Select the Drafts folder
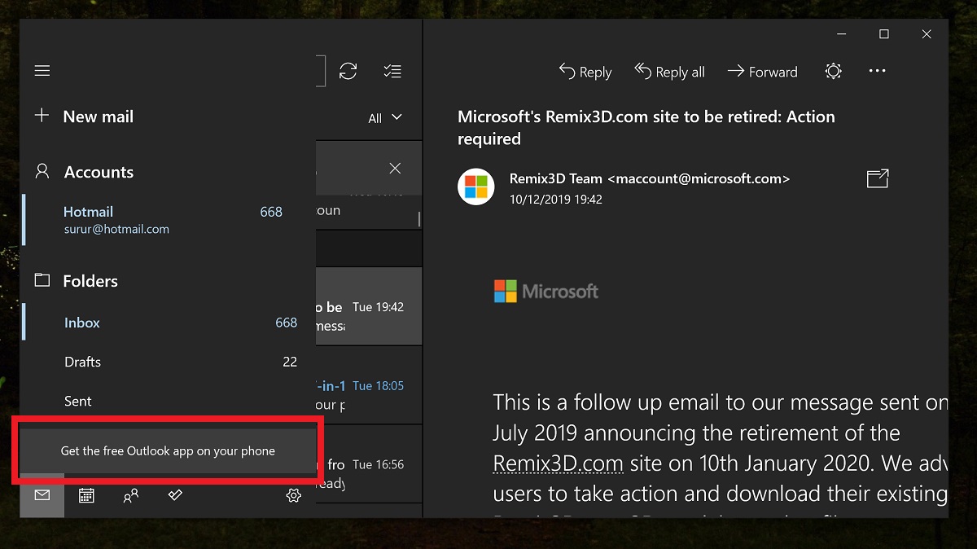This screenshot has height=549, width=977. tap(83, 362)
